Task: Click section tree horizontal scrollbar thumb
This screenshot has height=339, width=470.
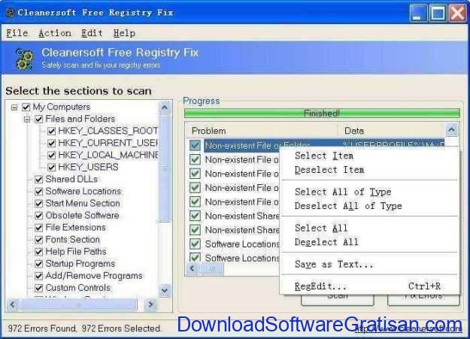Action: (78, 304)
